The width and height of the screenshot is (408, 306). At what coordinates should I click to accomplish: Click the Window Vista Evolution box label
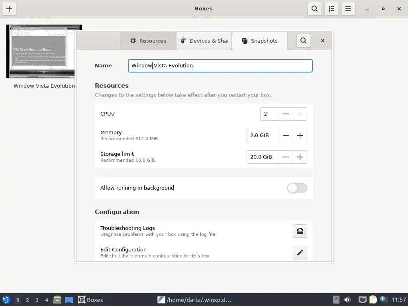click(x=44, y=86)
